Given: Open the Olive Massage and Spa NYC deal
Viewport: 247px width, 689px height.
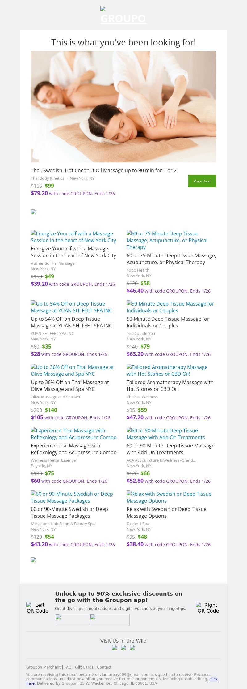Looking at the screenshot, I should 70,386.
